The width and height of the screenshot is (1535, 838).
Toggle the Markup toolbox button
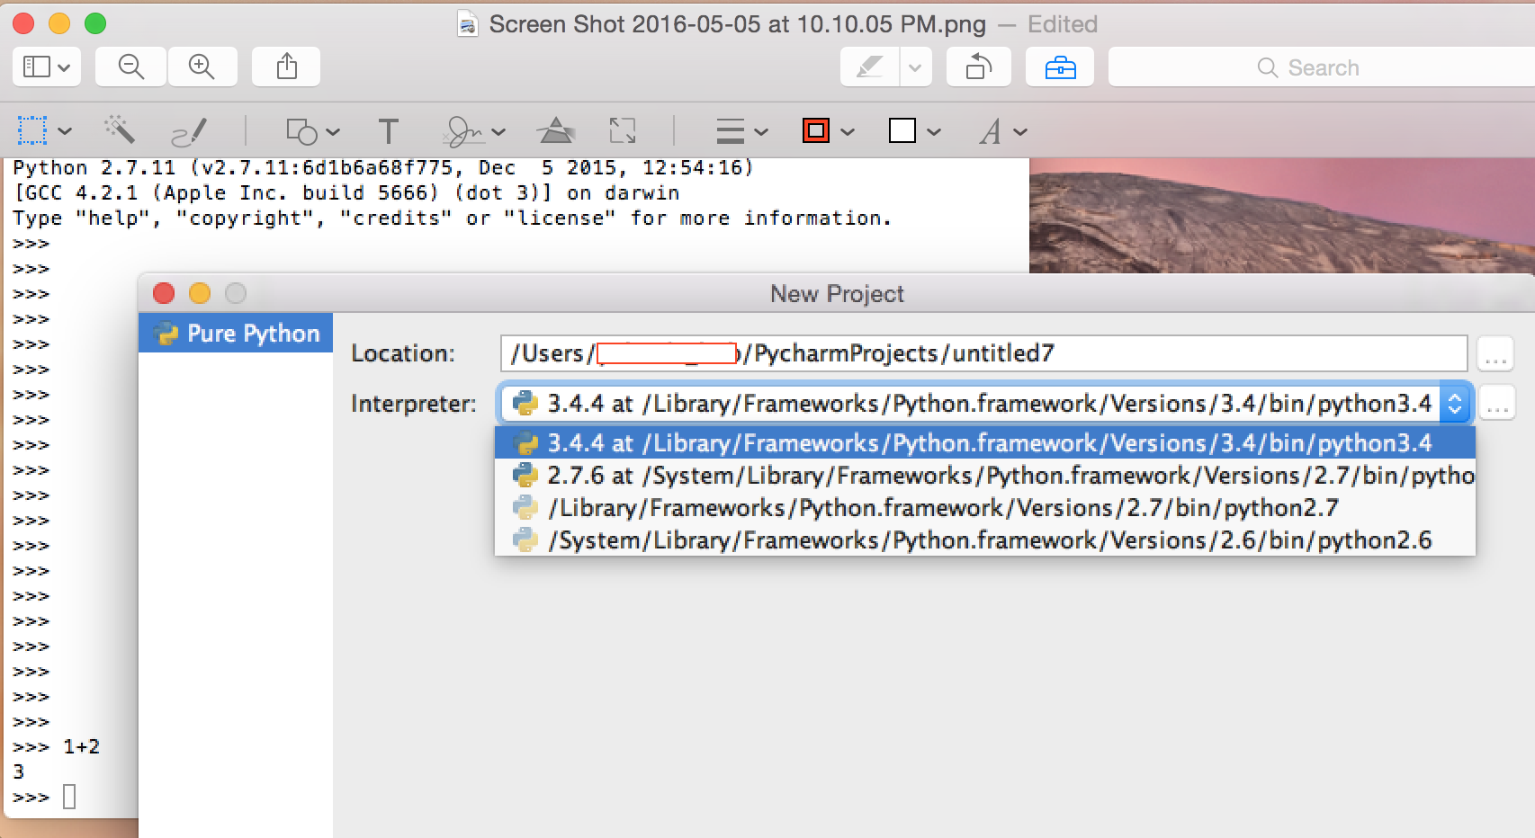(x=1060, y=67)
